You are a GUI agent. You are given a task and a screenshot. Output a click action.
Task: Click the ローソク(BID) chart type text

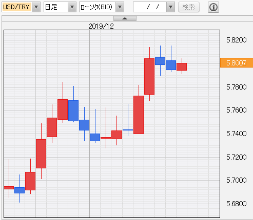tap(96, 7)
